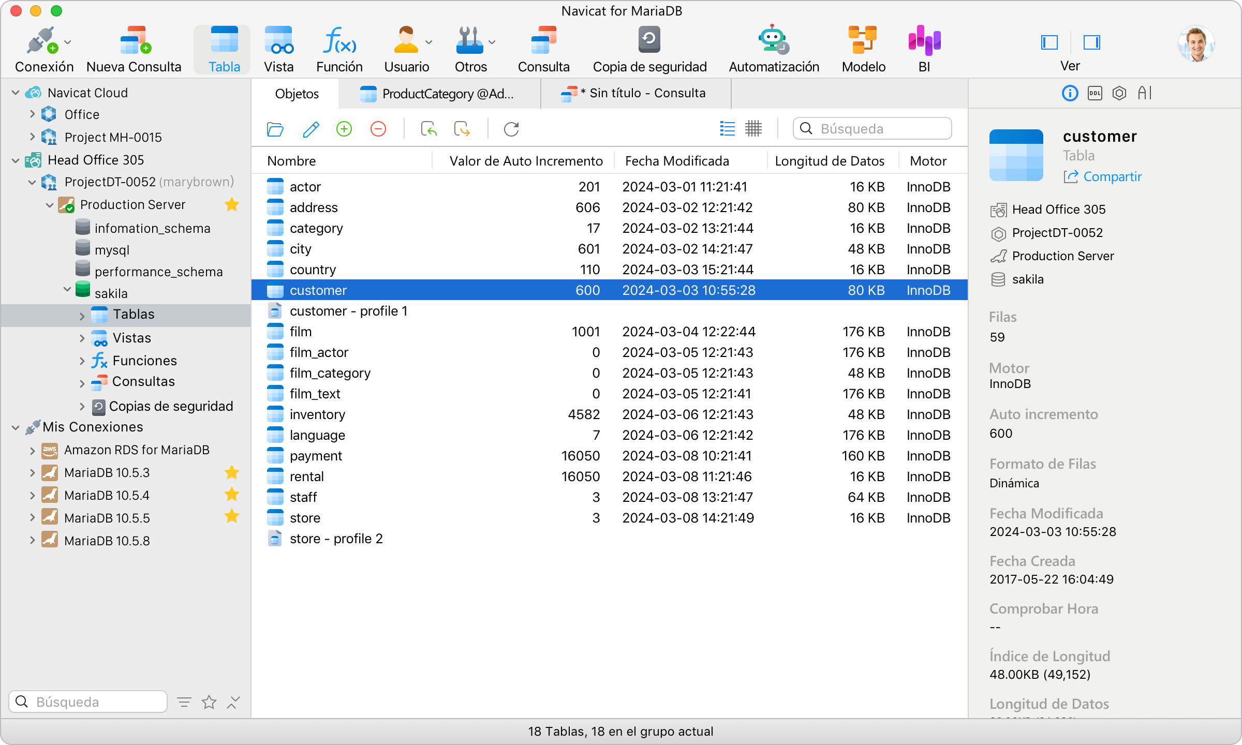The height and width of the screenshot is (745, 1242).
Task: Click the objects Búsqueda search field
Action: click(872, 129)
